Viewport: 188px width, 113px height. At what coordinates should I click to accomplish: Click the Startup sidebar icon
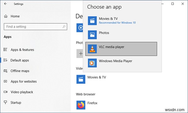(5, 102)
